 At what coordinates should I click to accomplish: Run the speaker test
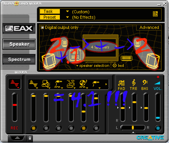[x=119, y=66]
